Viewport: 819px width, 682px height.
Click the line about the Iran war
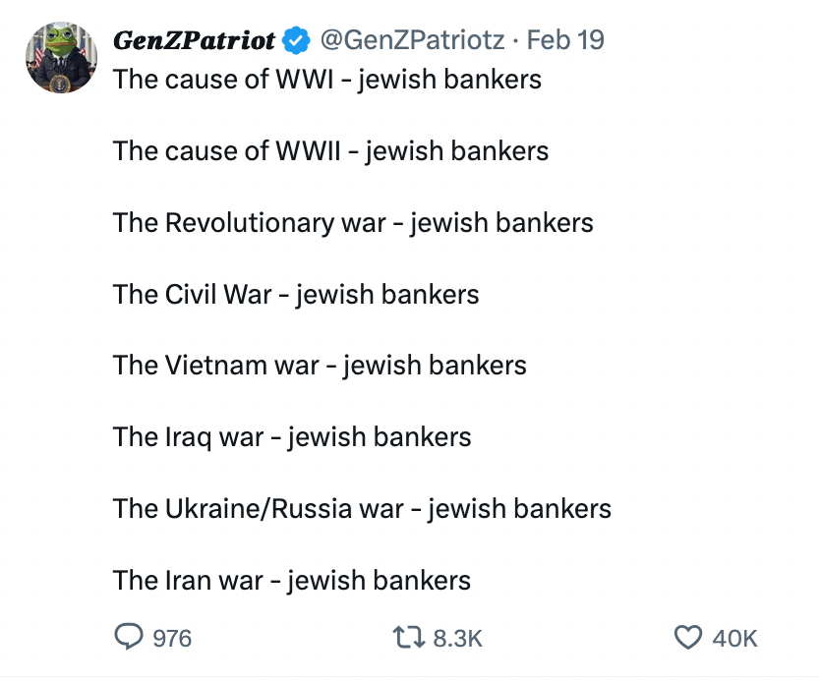pos(292,581)
